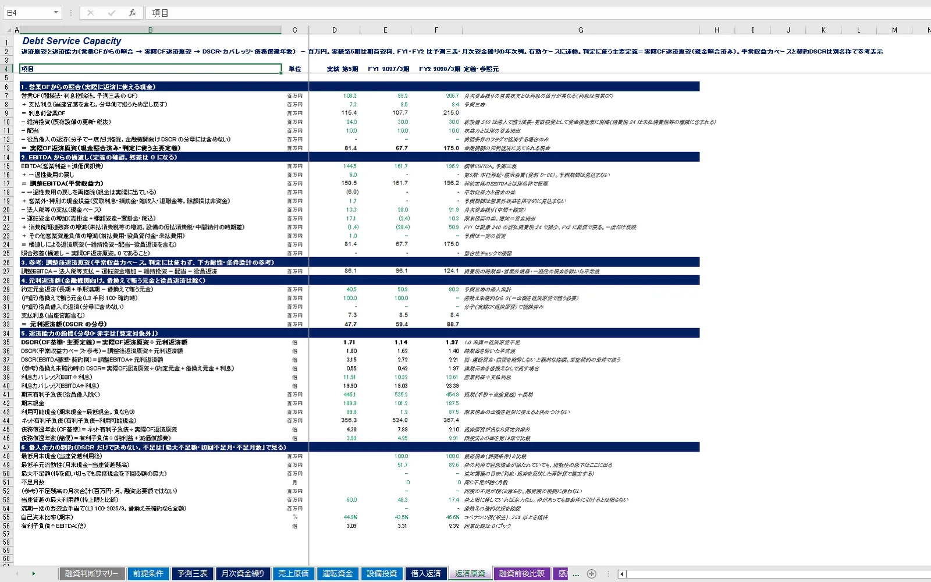The width and height of the screenshot is (931, 582).
Task: Click the Name Box showing B4
Action: (28, 13)
